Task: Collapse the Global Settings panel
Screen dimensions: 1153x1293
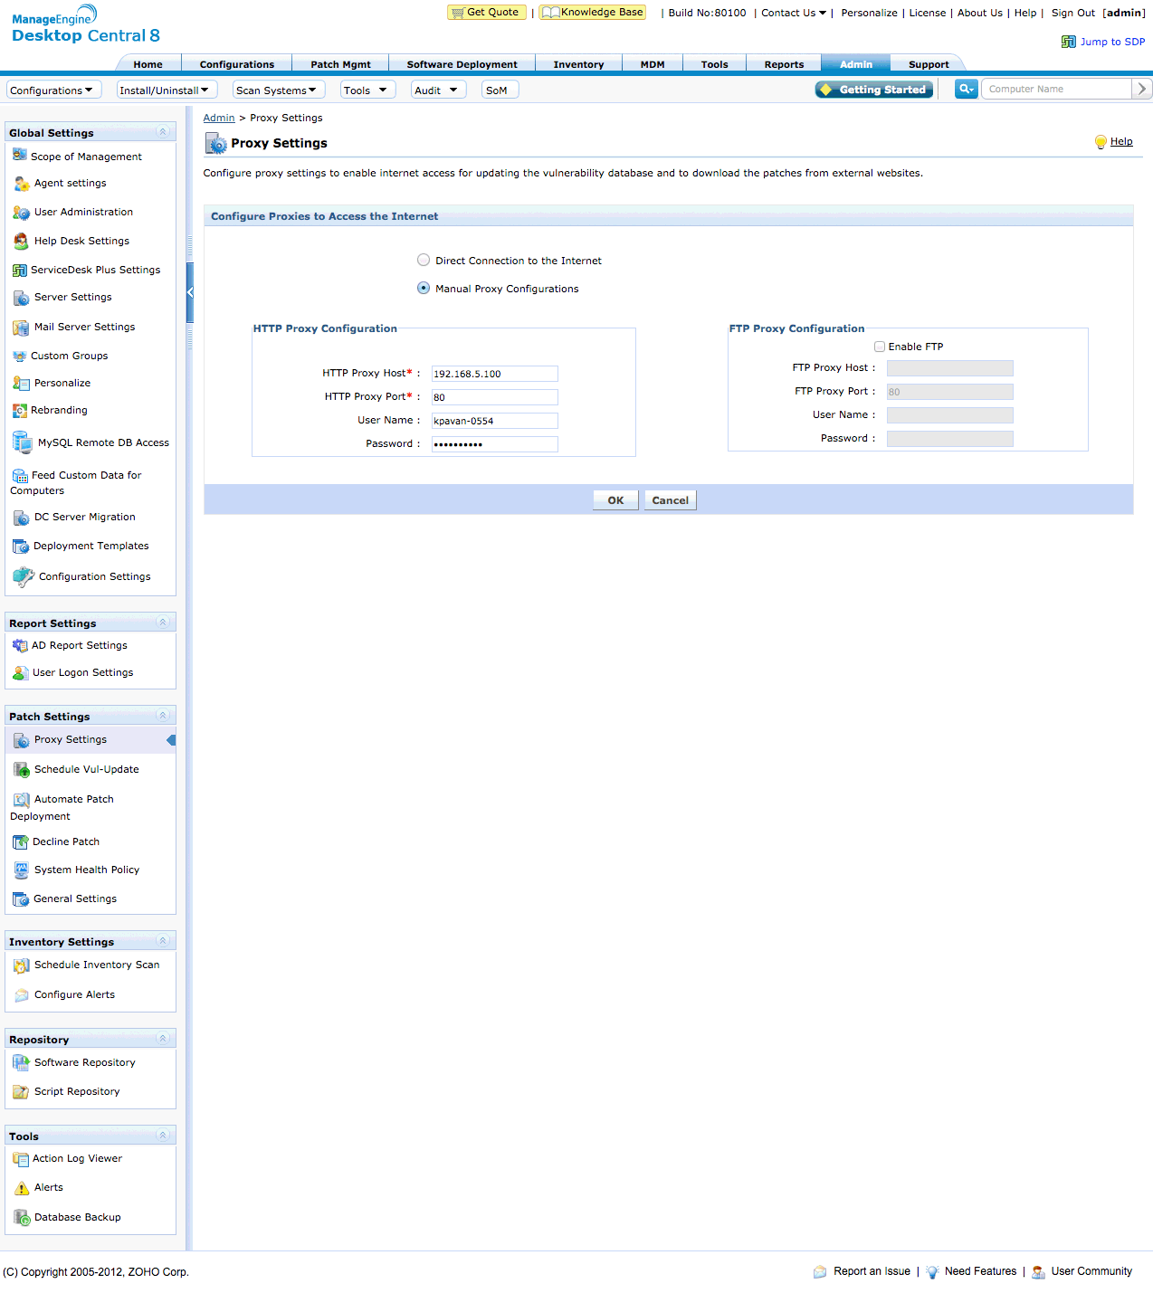Action: coord(163,132)
